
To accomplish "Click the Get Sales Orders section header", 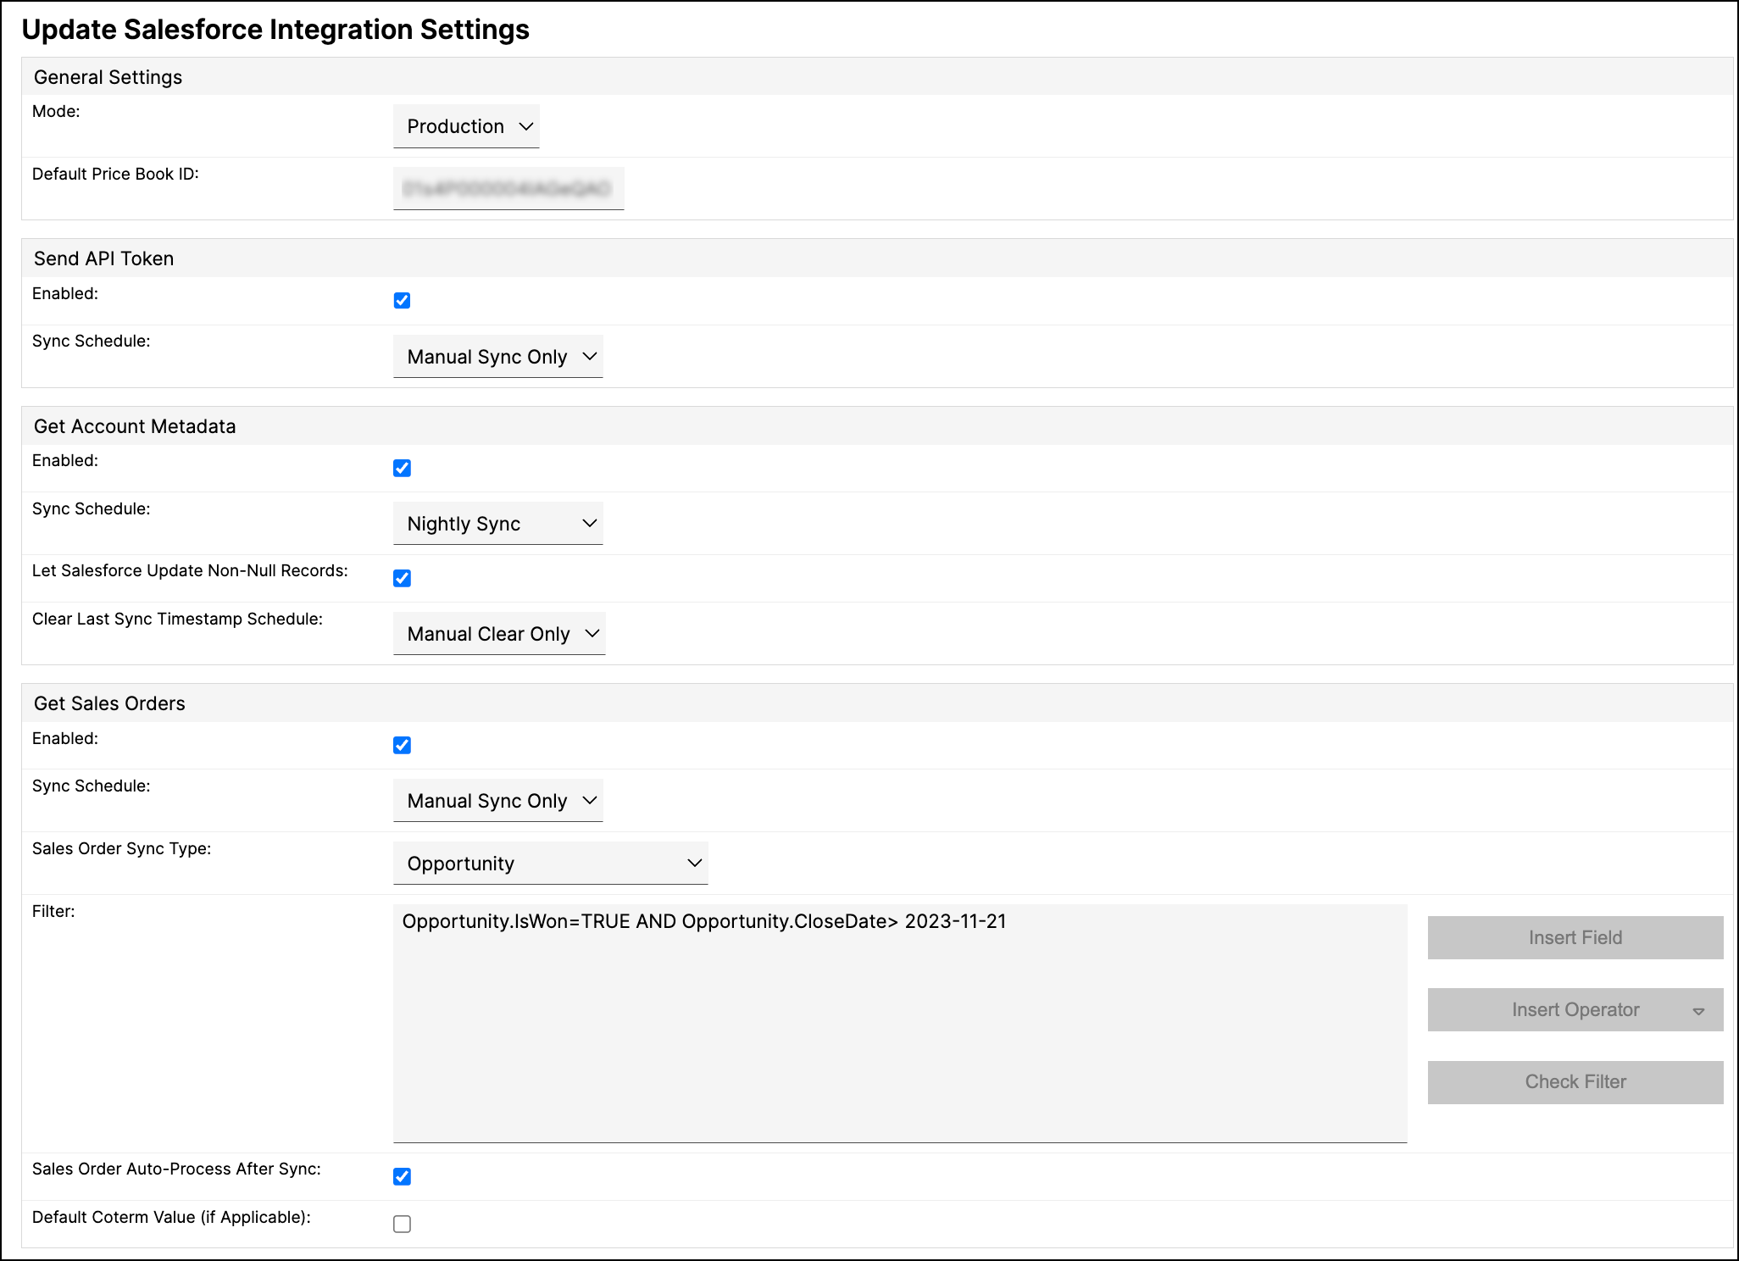I will coord(876,703).
